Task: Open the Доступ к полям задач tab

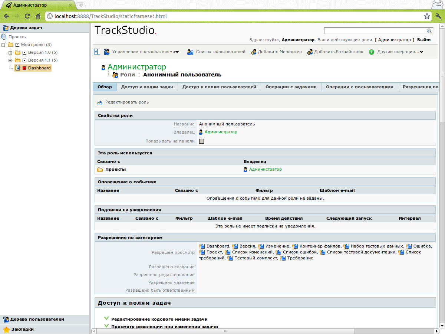Action: tap(147, 87)
